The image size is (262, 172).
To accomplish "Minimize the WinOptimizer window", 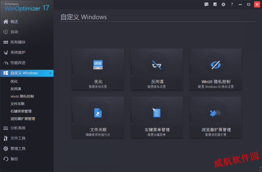I will point(240,4).
